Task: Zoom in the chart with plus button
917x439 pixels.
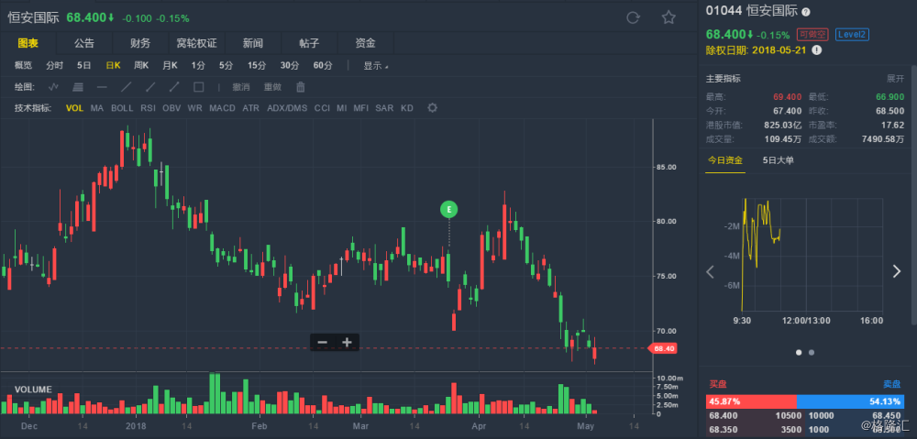Action: (x=347, y=343)
